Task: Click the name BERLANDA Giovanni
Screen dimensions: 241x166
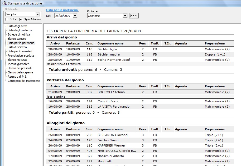Action: pyautogui.click(x=113, y=135)
